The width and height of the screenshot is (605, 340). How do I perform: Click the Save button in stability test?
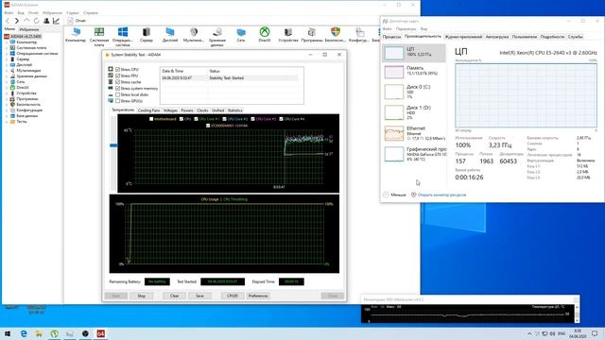(199, 296)
